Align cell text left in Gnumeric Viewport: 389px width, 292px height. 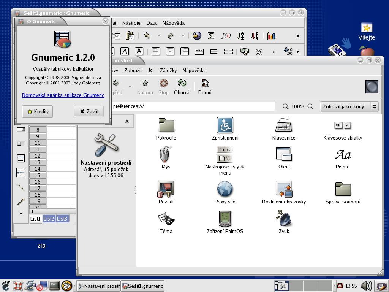point(155,51)
